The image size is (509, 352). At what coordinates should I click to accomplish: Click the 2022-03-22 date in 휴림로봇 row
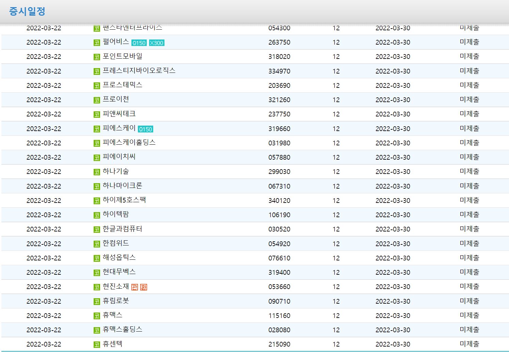44,302
